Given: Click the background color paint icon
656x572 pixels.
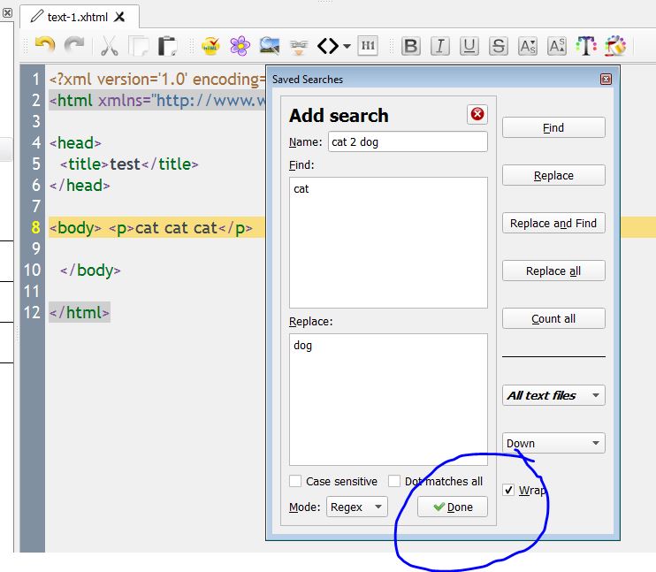Looking at the screenshot, I should point(615,46).
